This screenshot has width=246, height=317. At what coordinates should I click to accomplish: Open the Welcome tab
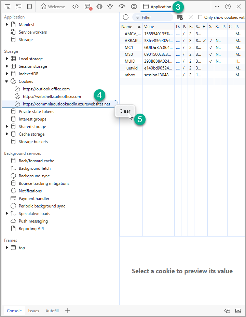53,7
